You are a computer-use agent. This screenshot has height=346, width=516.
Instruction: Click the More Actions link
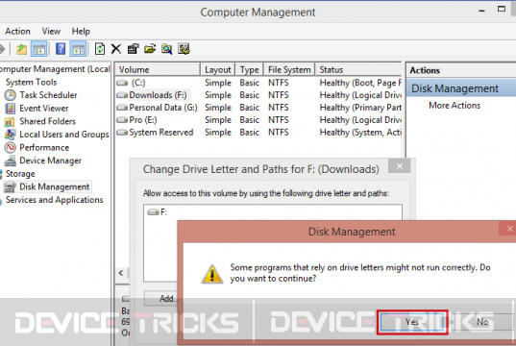[x=455, y=106]
